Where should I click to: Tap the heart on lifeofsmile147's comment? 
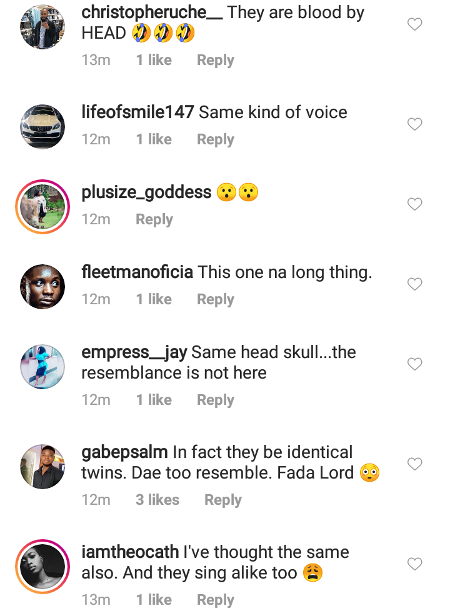tap(415, 124)
